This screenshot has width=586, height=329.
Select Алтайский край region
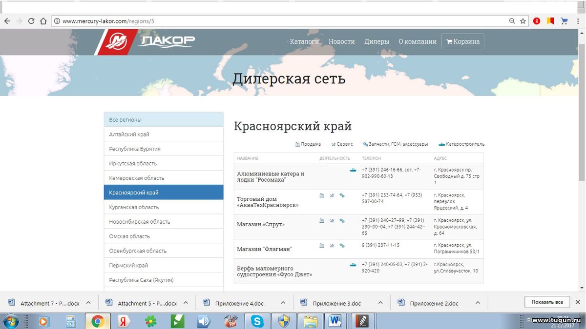[x=164, y=134]
